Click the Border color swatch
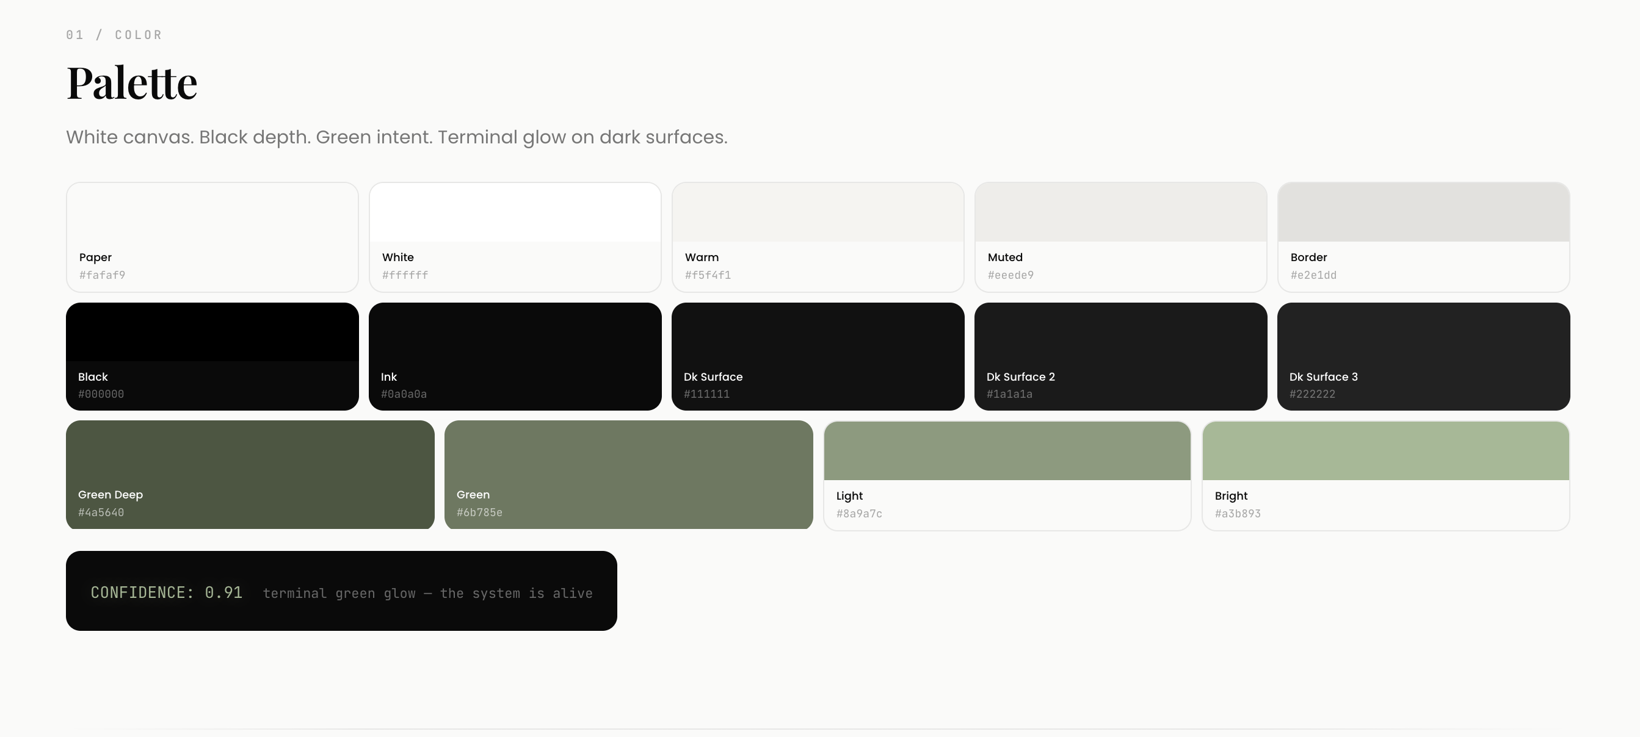Viewport: 1640px width, 737px height. pos(1423,237)
